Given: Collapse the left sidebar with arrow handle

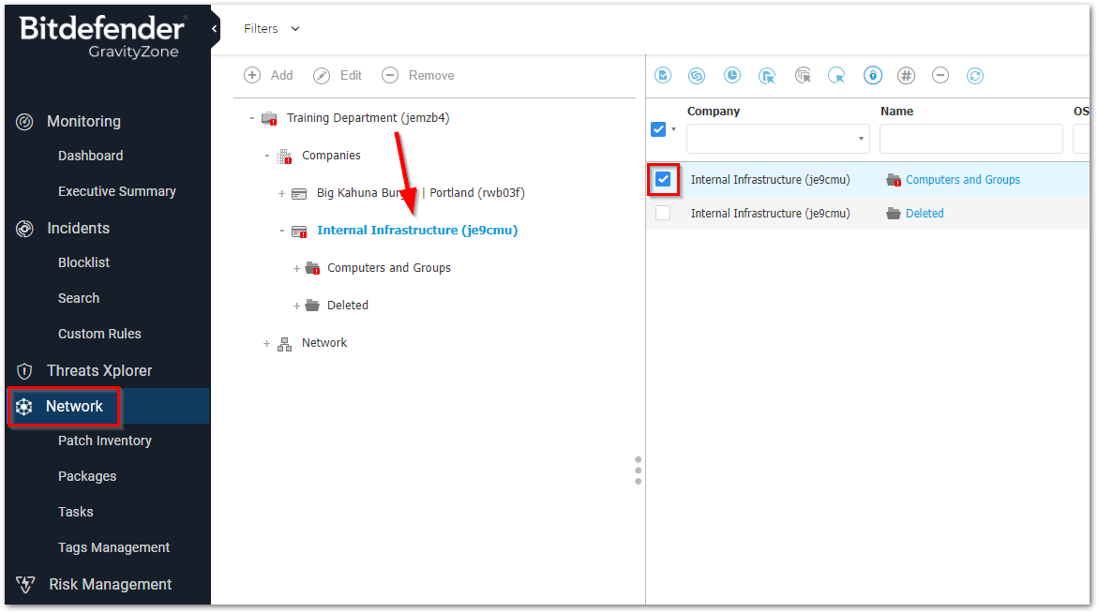Looking at the screenshot, I should tap(215, 29).
